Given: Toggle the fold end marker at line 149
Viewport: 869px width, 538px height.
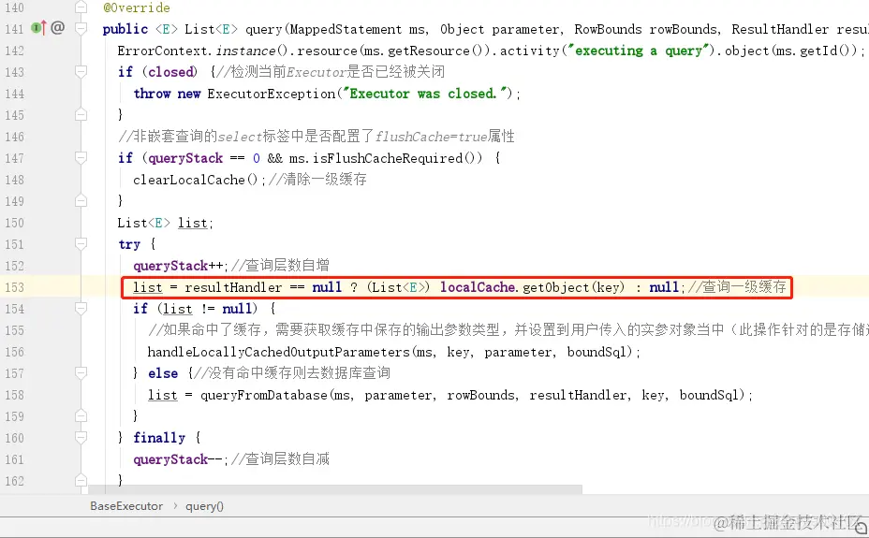Looking at the screenshot, I should point(81,201).
